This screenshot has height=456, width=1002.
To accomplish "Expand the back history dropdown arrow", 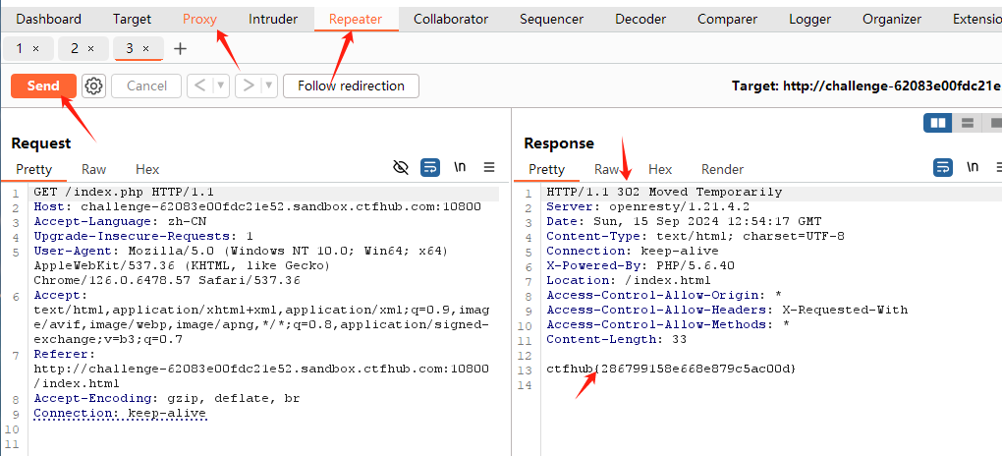I will [x=221, y=85].
